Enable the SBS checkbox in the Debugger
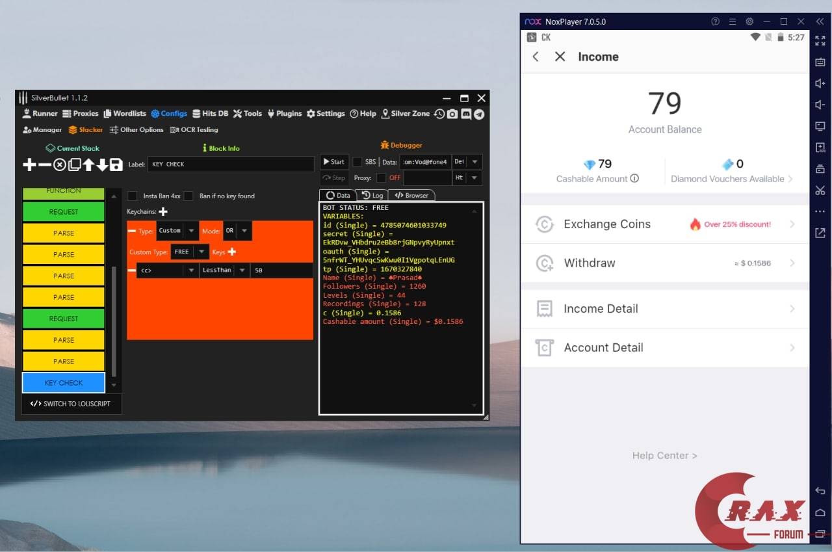Image resolution: width=832 pixels, height=552 pixels. [357, 162]
